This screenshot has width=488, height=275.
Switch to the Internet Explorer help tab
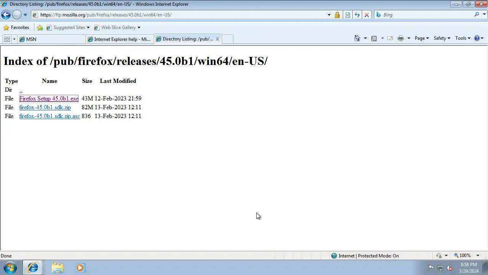(120, 39)
